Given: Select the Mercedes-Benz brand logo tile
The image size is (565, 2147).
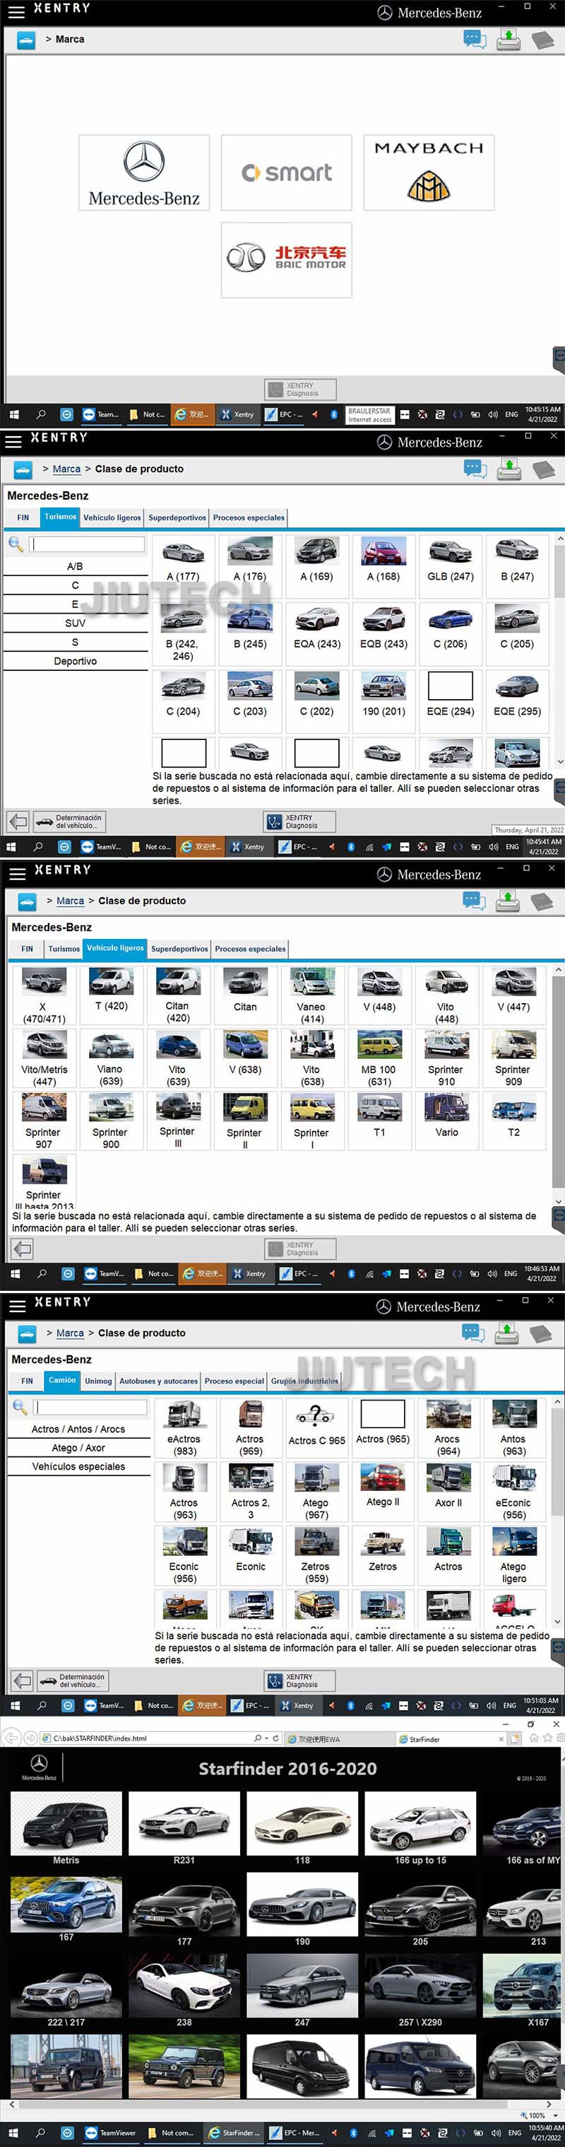Looking at the screenshot, I should [144, 172].
